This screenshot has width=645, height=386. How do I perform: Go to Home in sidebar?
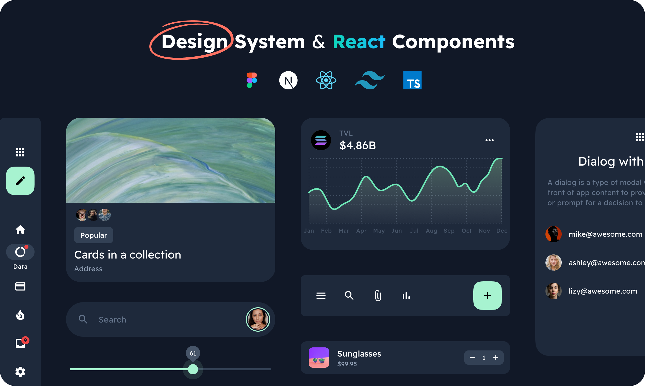point(20,229)
